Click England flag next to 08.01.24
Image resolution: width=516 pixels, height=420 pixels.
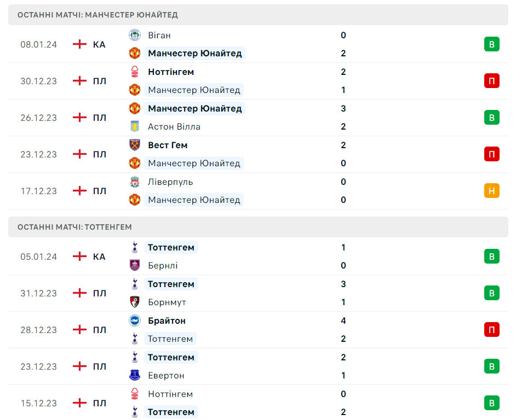coord(80,44)
